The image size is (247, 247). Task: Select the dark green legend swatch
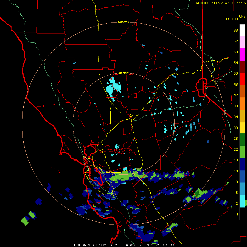(x=242, y=140)
